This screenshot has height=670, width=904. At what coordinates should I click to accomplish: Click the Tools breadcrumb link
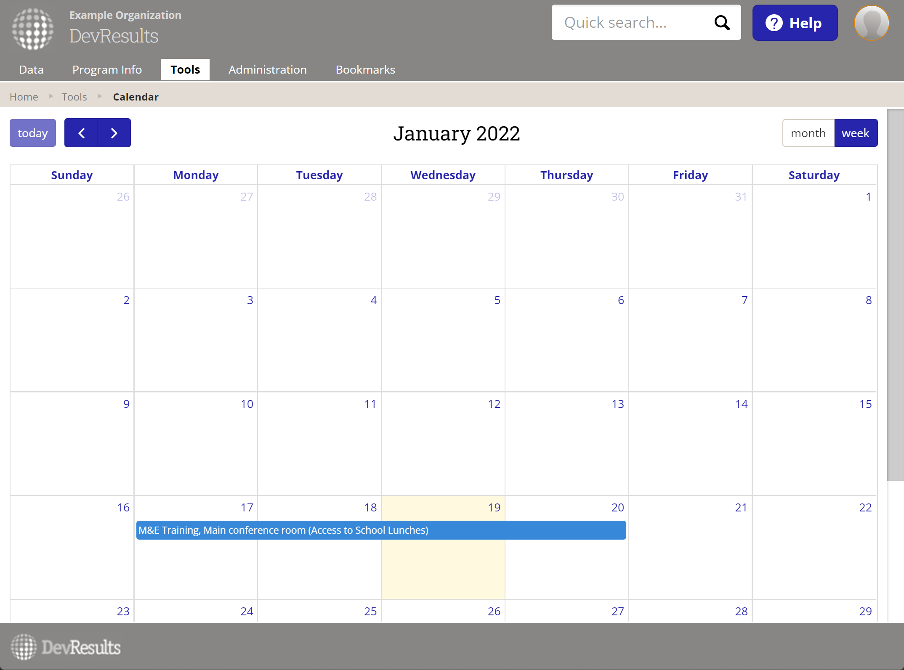74,97
